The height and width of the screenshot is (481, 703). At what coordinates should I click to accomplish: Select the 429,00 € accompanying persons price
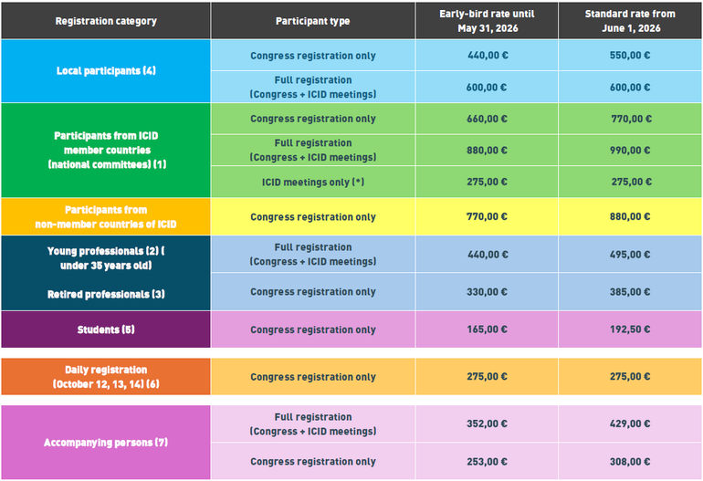point(631,423)
